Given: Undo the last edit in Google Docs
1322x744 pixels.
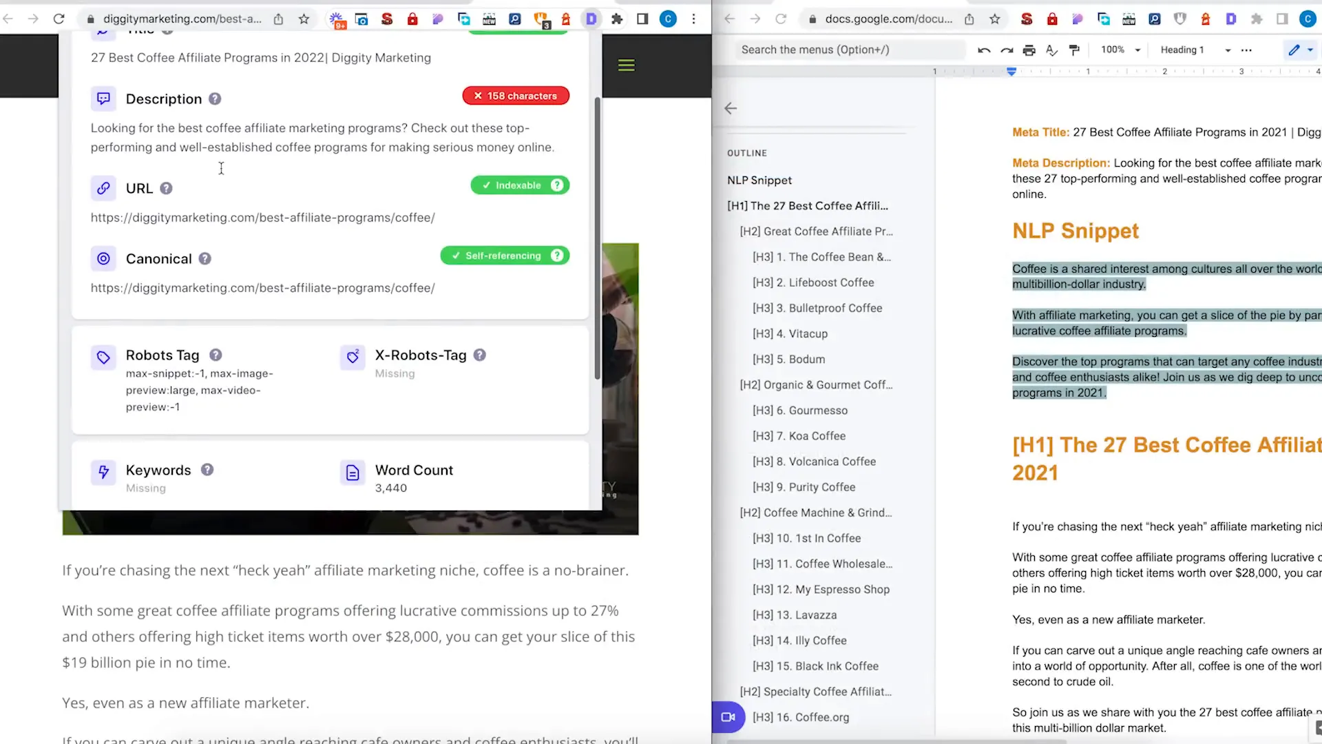Looking at the screenshot, I should point(984,50).
